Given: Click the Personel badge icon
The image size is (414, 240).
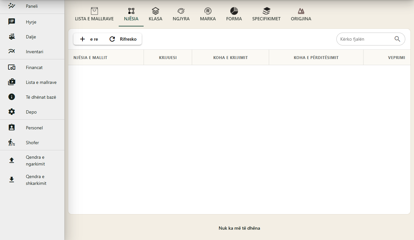Looking at the screenshot, I should point(12,127).
